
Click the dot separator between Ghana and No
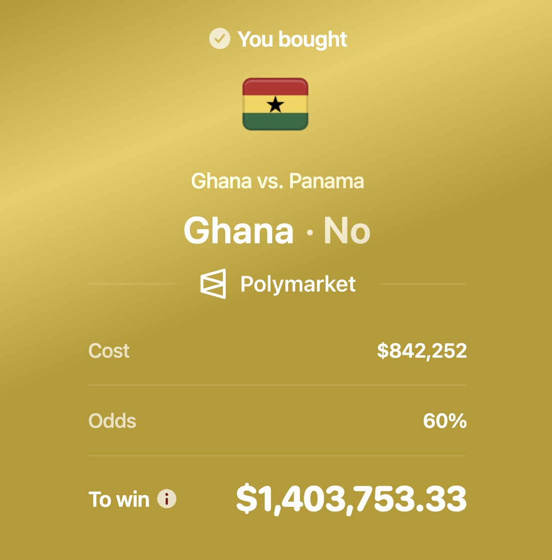tap(309, 232)
